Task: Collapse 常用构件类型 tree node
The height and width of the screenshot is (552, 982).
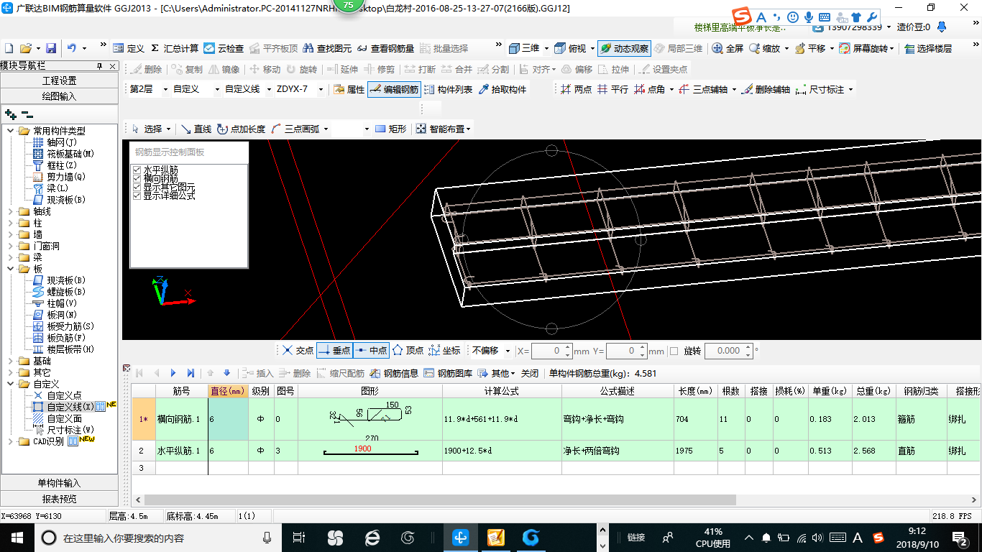Action: pos(11,131)
